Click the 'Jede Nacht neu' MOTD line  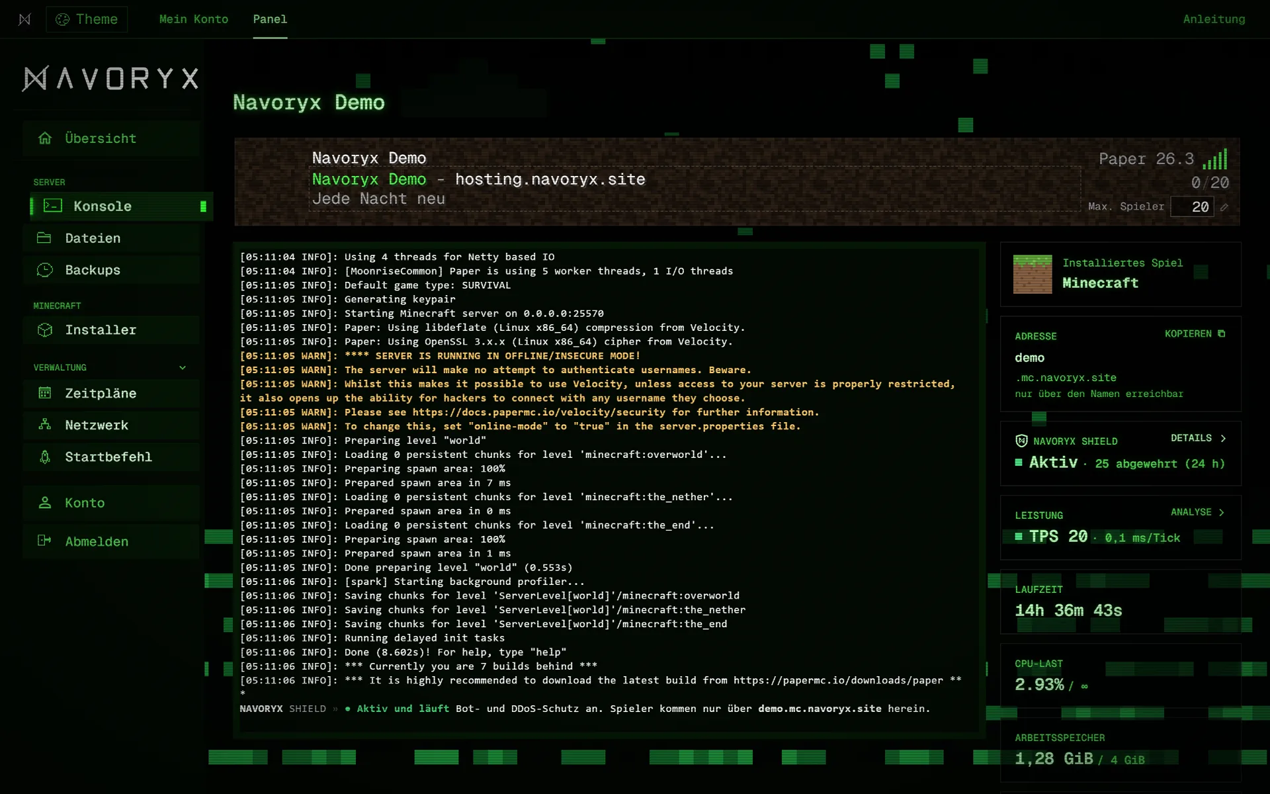378,198
